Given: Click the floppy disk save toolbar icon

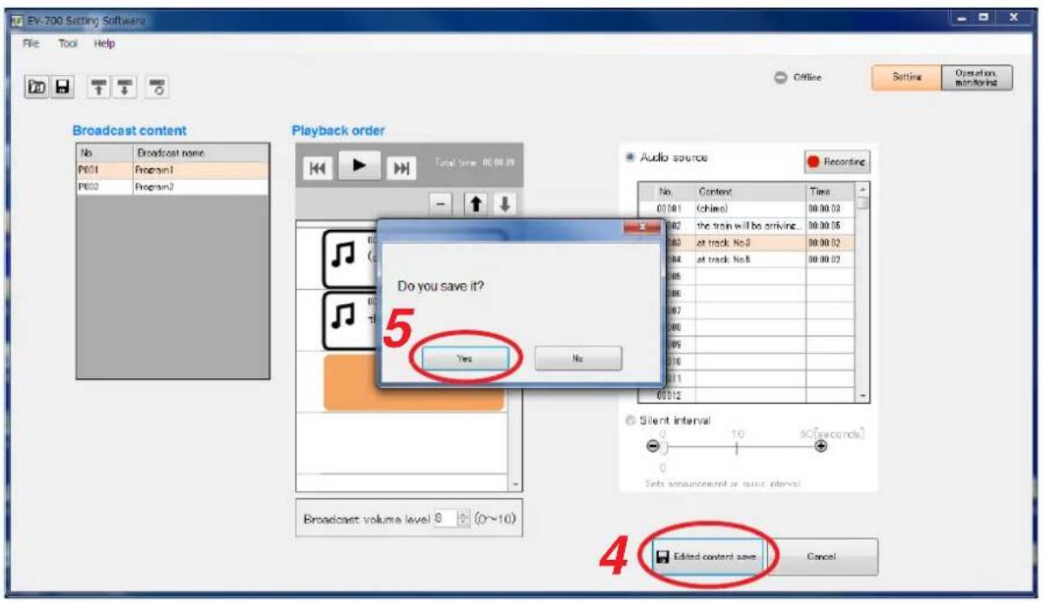Looking at the screenshot, I should pyautogui.click(x=63, y=86).
